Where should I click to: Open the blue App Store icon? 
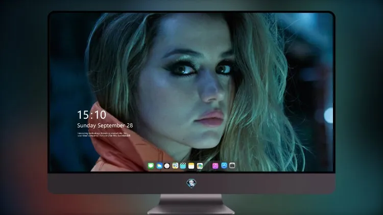tap(224, 166)
